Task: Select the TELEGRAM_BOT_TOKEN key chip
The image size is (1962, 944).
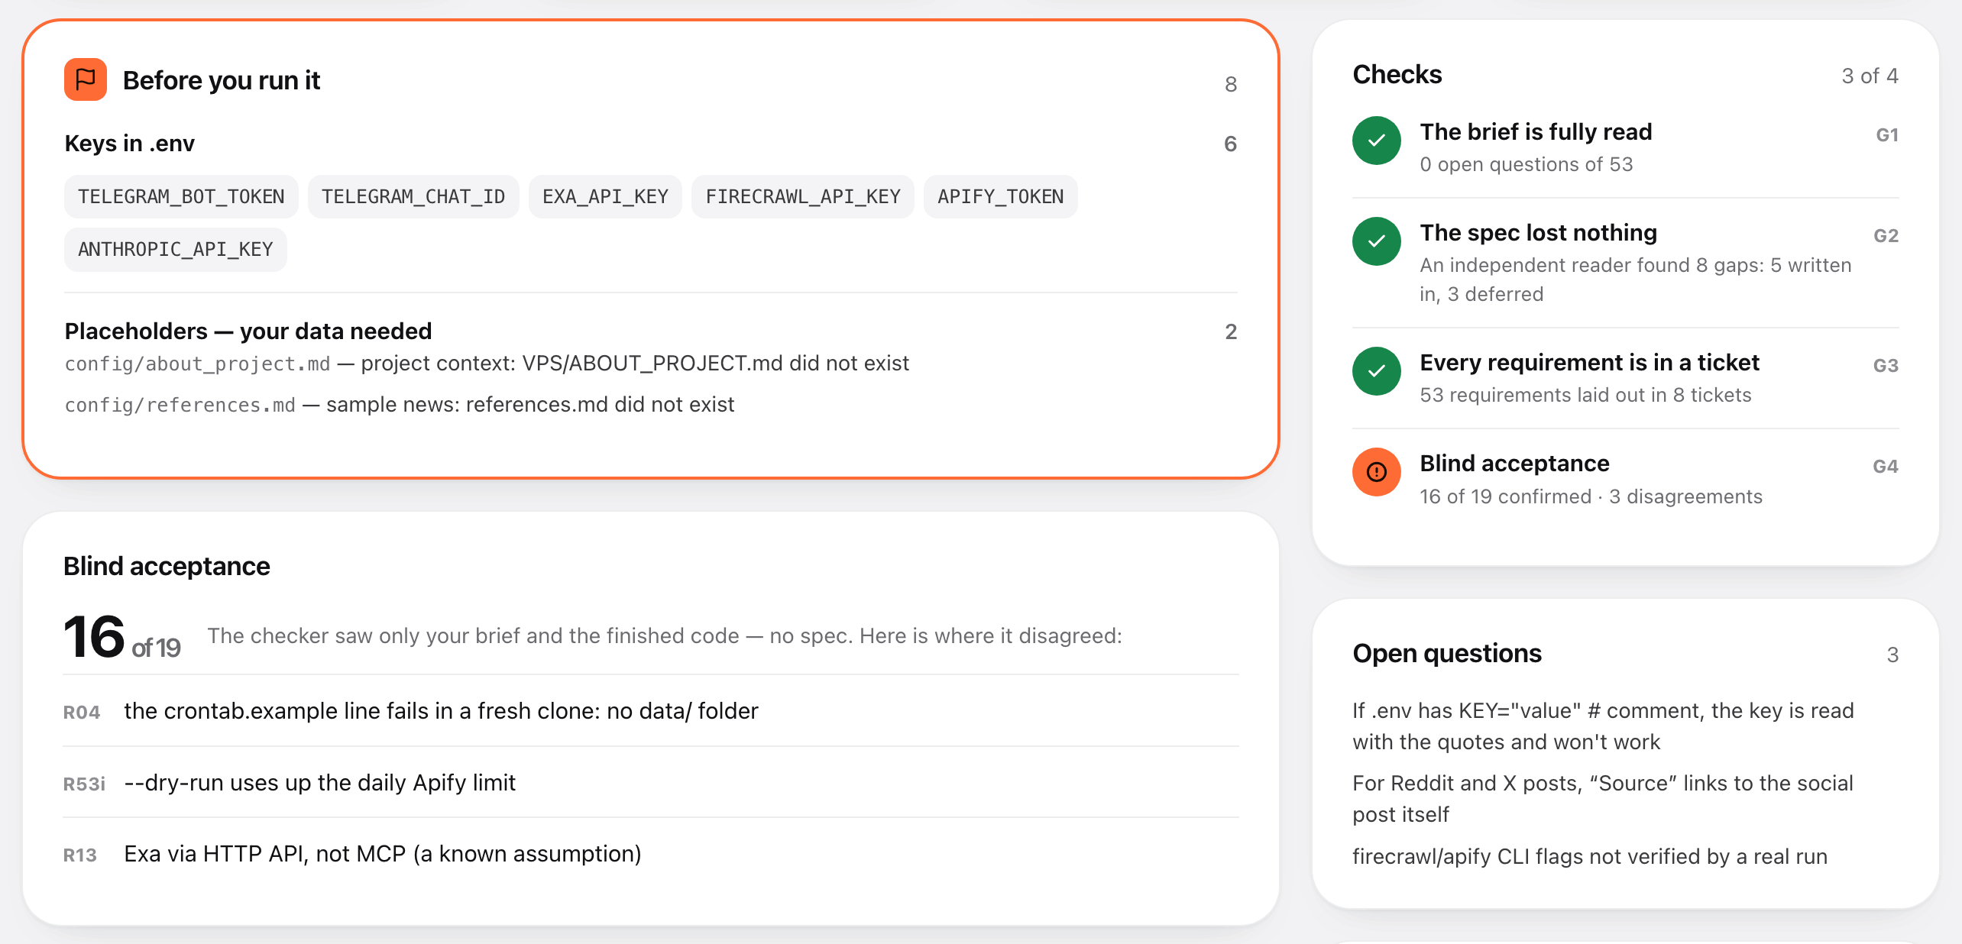Action: [181, 196]
